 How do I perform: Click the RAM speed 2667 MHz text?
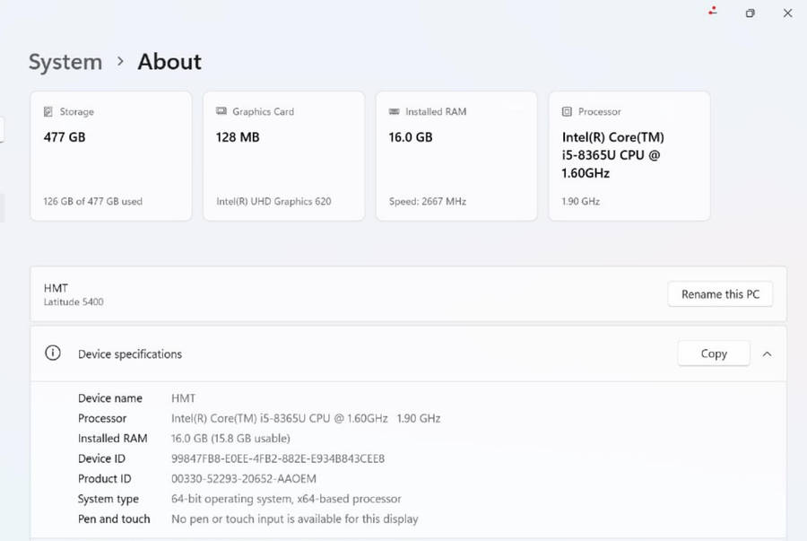pyautogui.click(x=427, y=202)
